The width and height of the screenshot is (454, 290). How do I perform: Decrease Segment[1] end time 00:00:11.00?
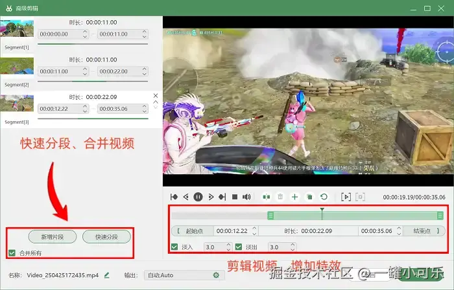coord(145,36)
